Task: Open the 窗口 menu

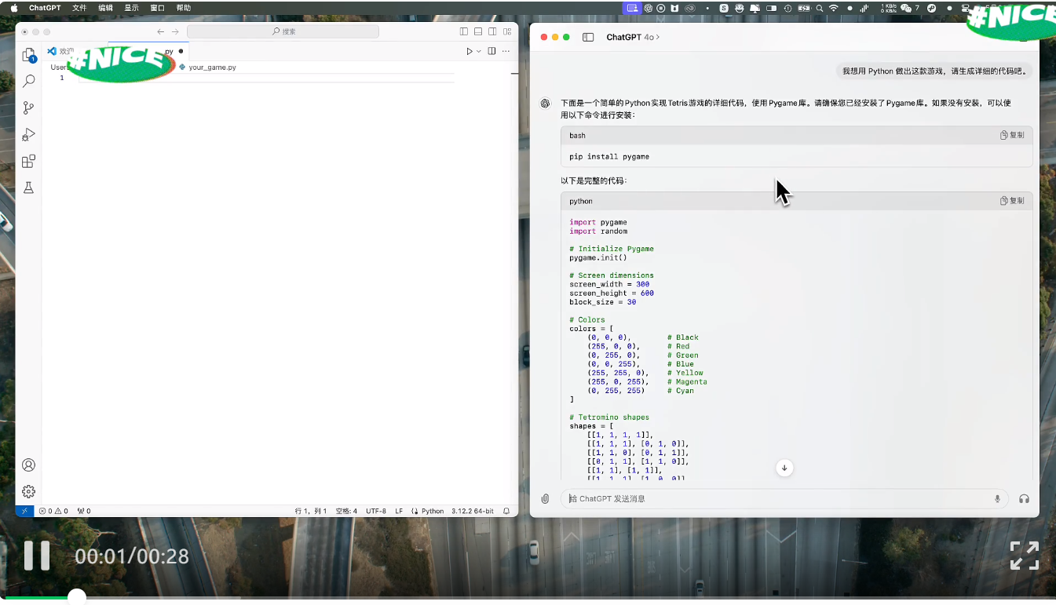Action: tap(157, 8)
